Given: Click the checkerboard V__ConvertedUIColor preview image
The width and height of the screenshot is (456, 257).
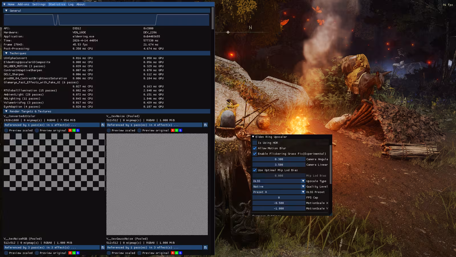Looking at the screenshot, I should (54, 162).
